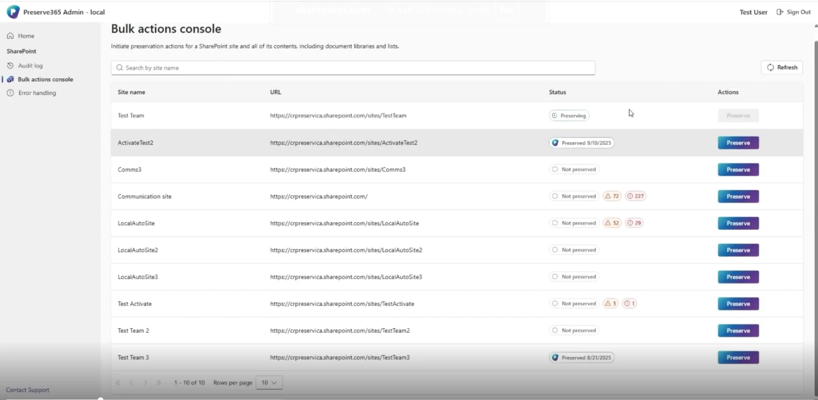Viewport: 818px width, 400px height.
Task: Click the search magnifier icon
Action: [120, 68]
